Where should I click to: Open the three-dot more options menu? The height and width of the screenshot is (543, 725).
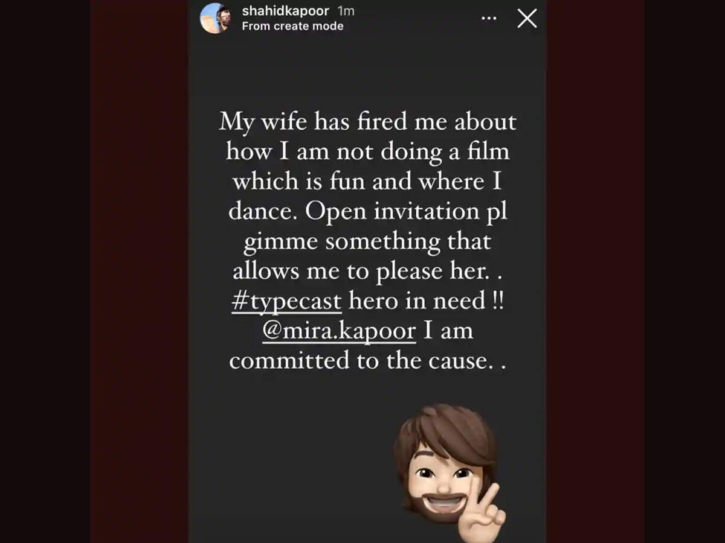[x=488, y=19]
